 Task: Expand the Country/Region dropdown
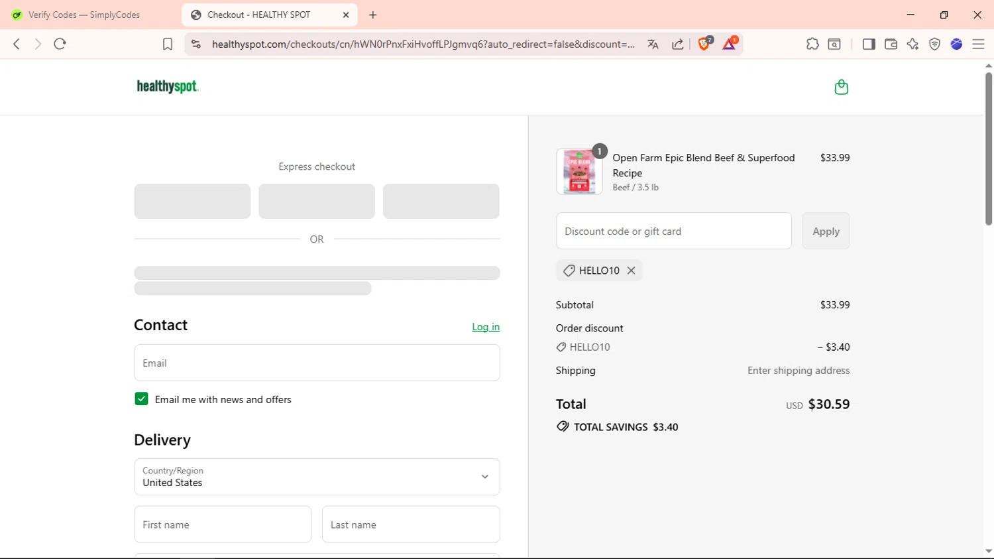(x=317, y=477)
